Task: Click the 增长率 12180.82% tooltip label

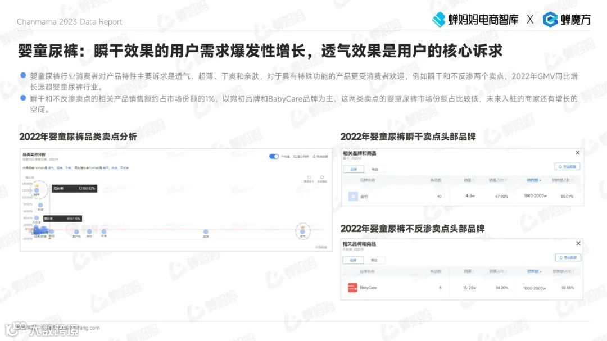Action: tap(75, 188)
